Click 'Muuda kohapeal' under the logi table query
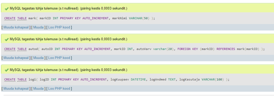Screen dimensions: 274x103 [x=16, y=88]
